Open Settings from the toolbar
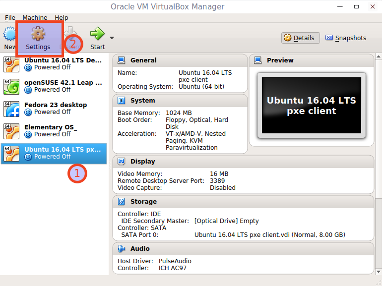 [x=38, y=39]
